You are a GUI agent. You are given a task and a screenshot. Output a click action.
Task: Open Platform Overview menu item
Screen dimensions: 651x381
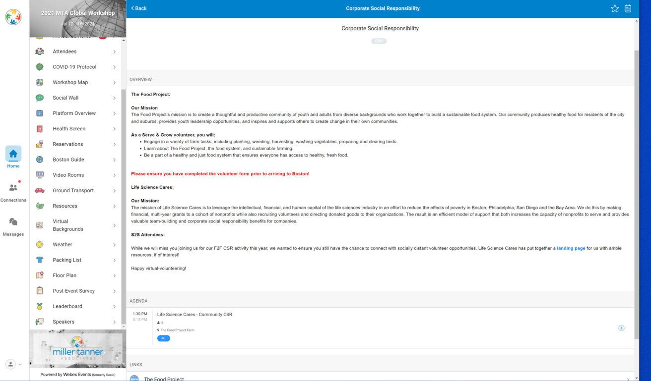tap(75, 113)
